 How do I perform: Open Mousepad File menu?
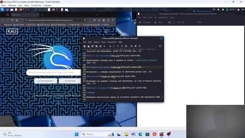tap(85, 42)
